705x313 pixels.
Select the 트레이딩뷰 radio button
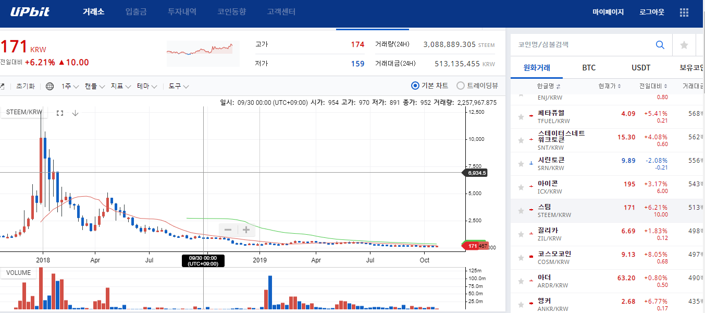(461, 86)
